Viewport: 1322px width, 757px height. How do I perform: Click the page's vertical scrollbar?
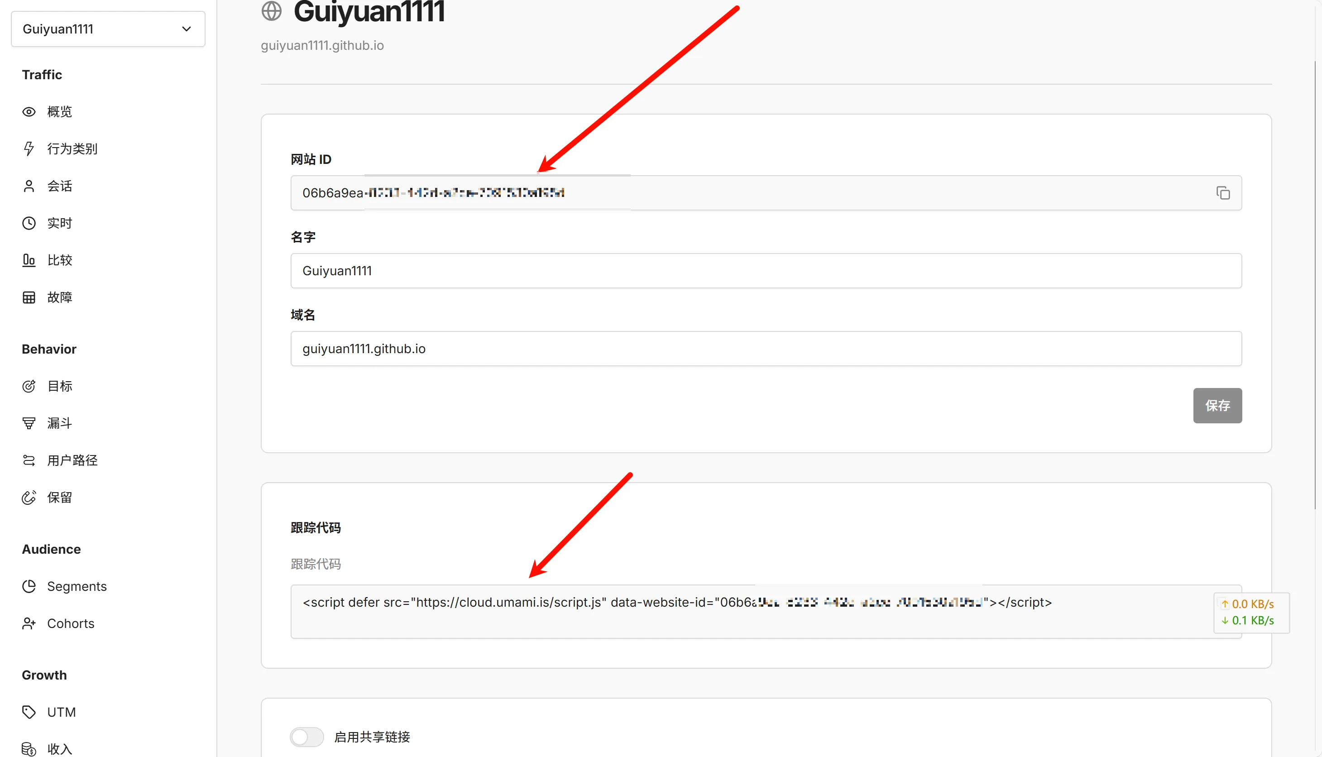coord(1315,285)
